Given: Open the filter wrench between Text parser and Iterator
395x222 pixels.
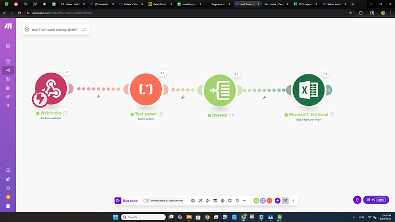Looking at the screenshot, I should [x=183, y=97].
